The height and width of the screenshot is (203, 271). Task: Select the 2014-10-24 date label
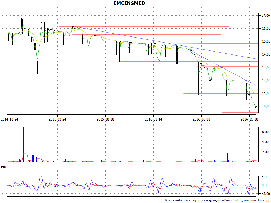click(10, 119)
